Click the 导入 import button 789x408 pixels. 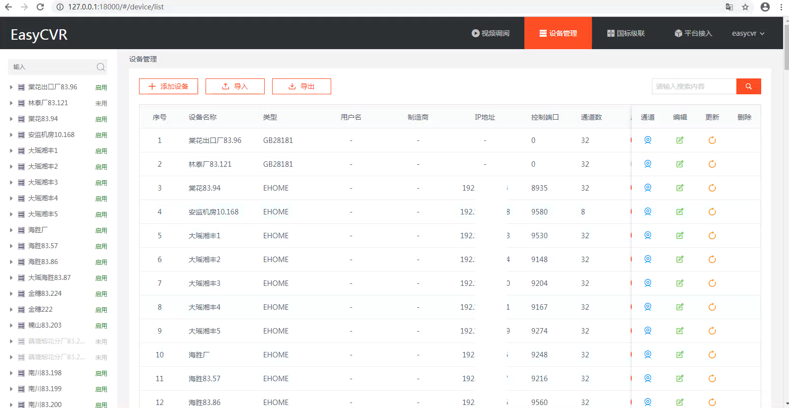(x=235, y=86)
